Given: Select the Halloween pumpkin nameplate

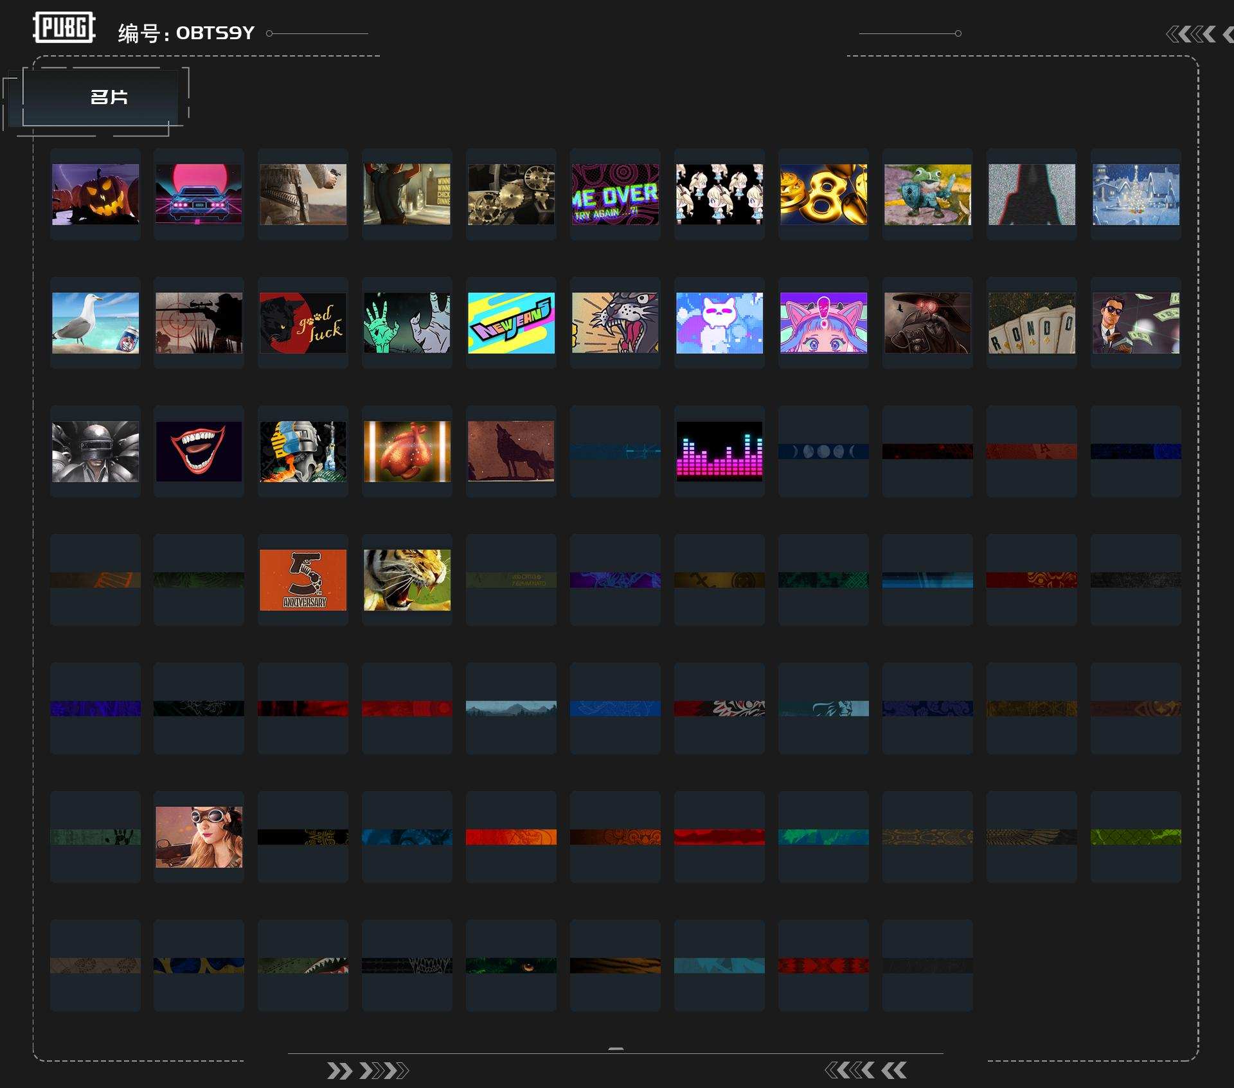Looking at the screenshot, I should click(x=95, y=194).
